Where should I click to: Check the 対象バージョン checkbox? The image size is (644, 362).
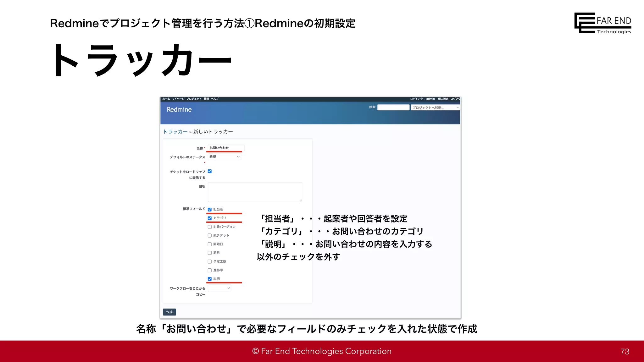click(210, 227)
